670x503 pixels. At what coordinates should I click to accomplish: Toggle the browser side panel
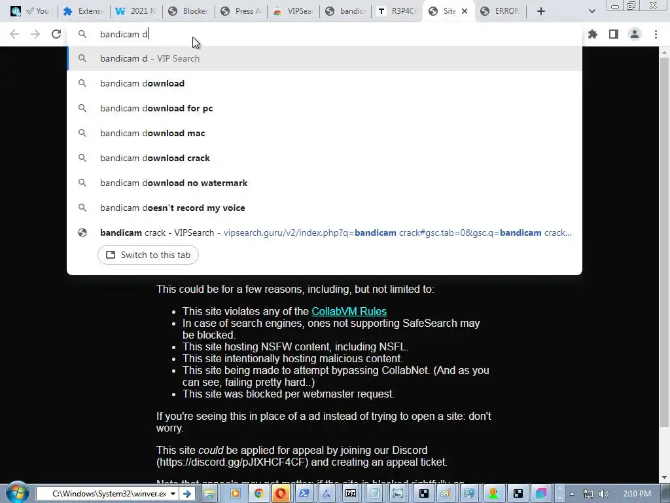point(614,34)
